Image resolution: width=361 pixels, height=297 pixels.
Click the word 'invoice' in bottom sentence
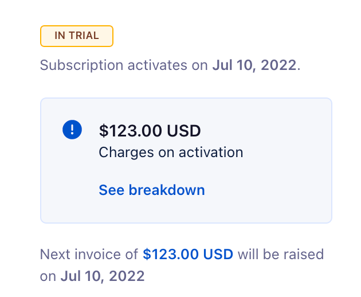[x=98, y=255]
